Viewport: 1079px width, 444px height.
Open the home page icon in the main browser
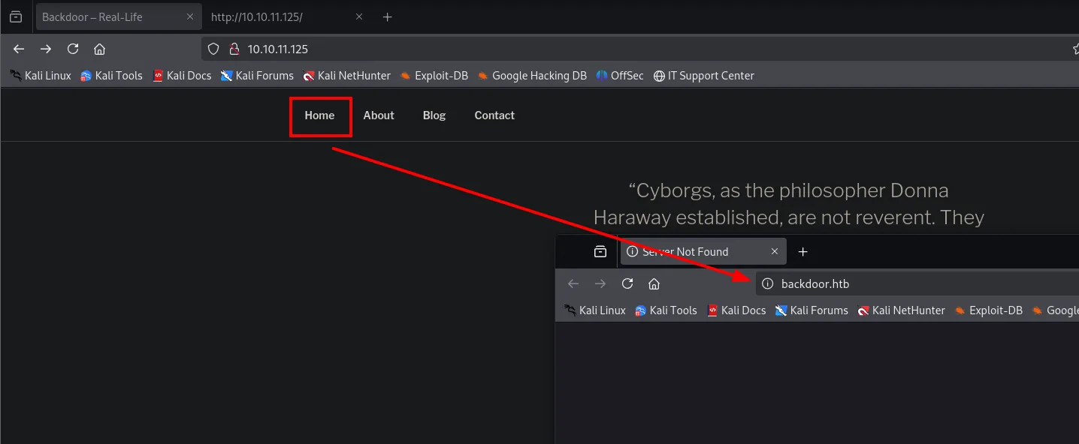[x=99, y=49]
